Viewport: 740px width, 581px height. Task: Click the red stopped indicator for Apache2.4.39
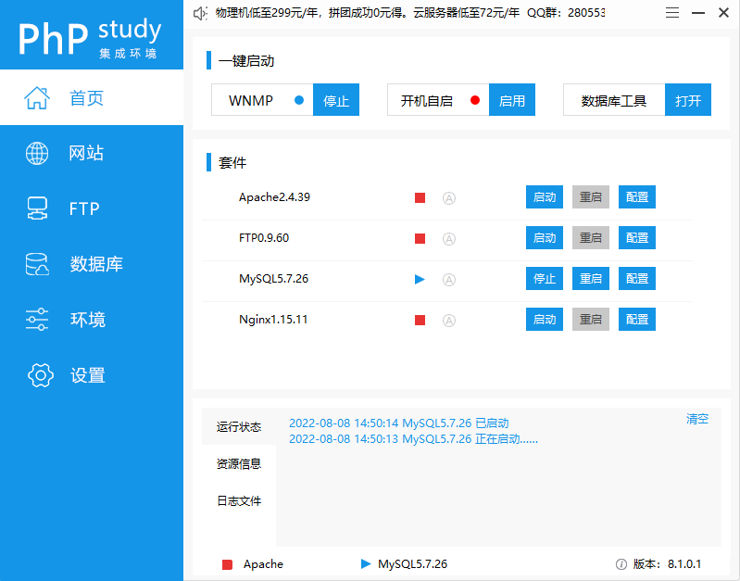click(420, 198)
